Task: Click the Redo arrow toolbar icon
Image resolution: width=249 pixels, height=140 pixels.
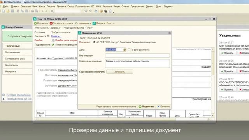Action: 47,11
